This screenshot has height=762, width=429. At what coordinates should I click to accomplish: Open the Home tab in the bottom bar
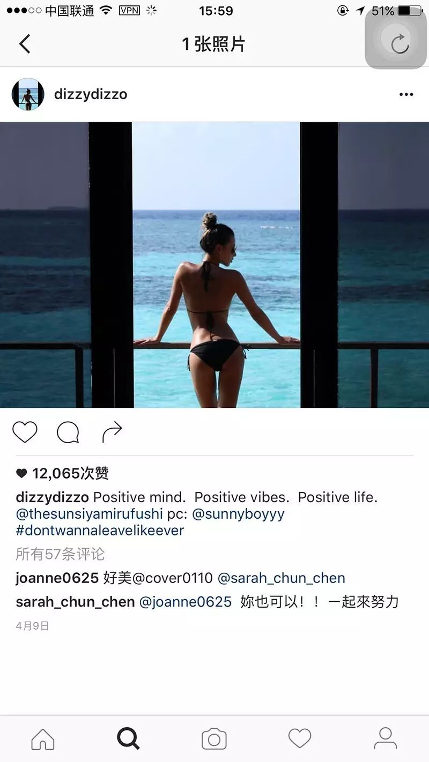tap(43, 739)
